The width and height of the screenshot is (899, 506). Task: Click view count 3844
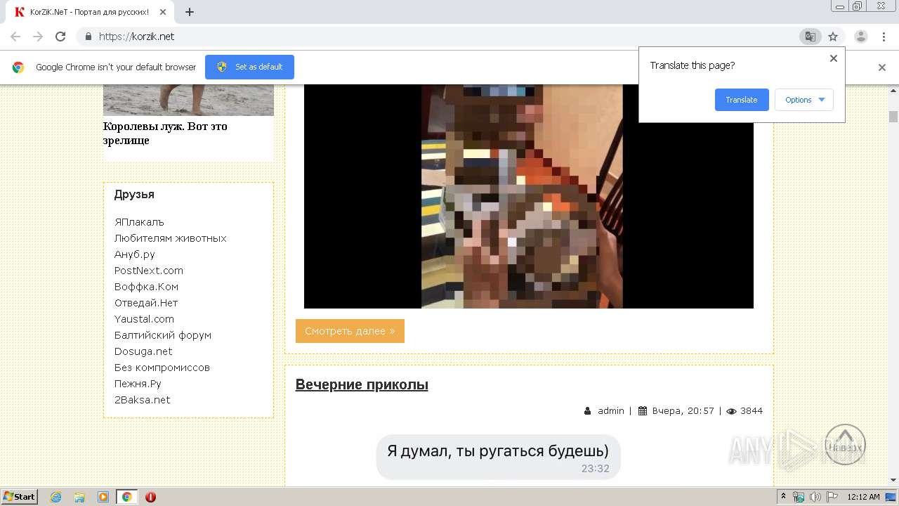pos(752,411)
